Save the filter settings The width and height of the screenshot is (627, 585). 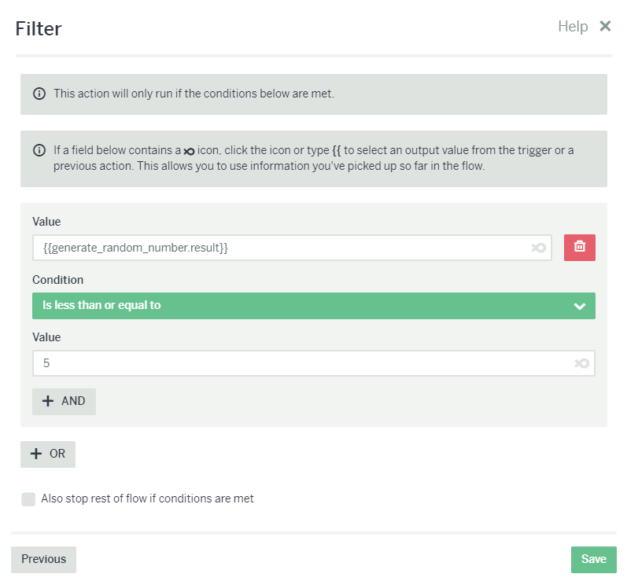click(x=593, y=559)
